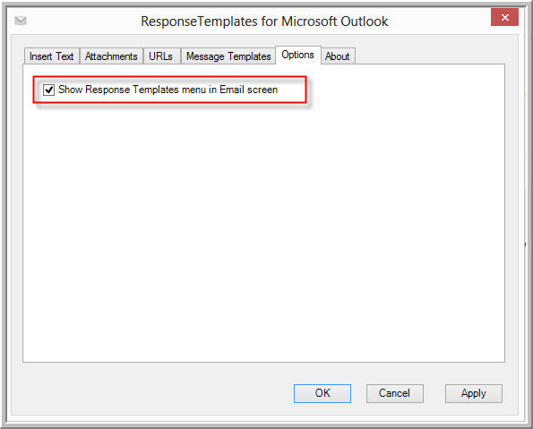Toggle the checkmark box beside Show Response Templates
The width and height of the screenshot is (533, 429).
click(x=48, y=90)
